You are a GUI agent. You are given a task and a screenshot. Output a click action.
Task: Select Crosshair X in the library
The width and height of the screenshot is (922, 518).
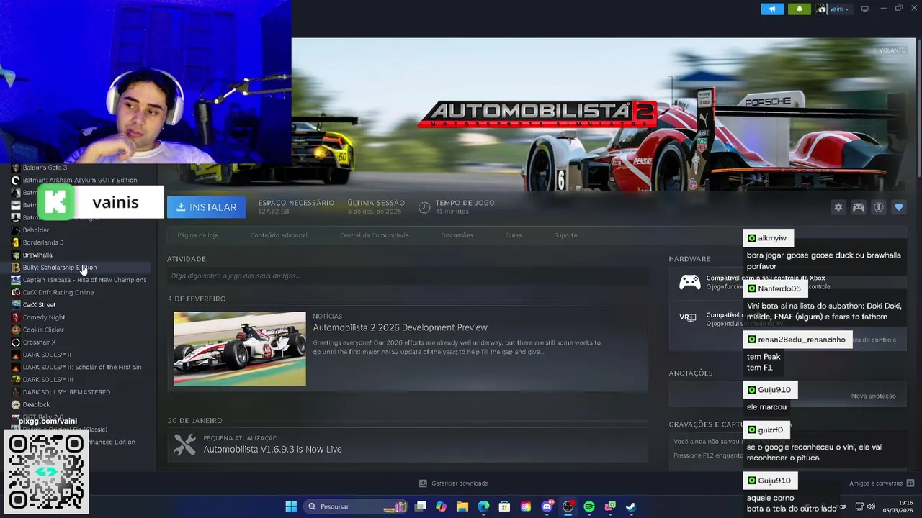point(39,342)
